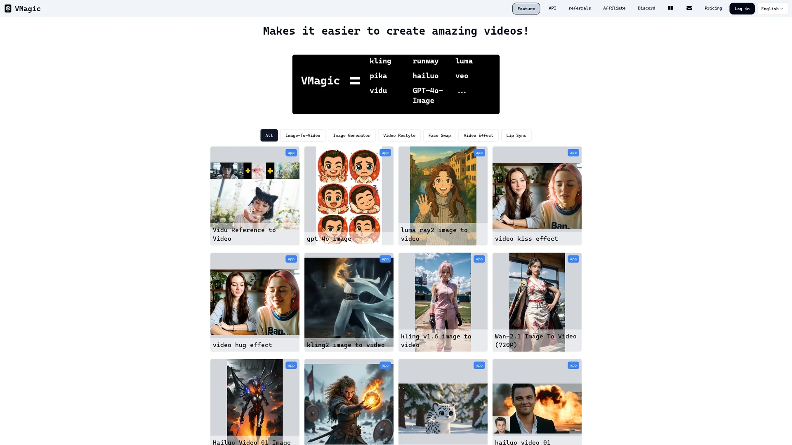This screenshot has width=792, height=445.
Task: Open the fire-wielding warrior thumbnail
Action: click(x=349, y=402)
